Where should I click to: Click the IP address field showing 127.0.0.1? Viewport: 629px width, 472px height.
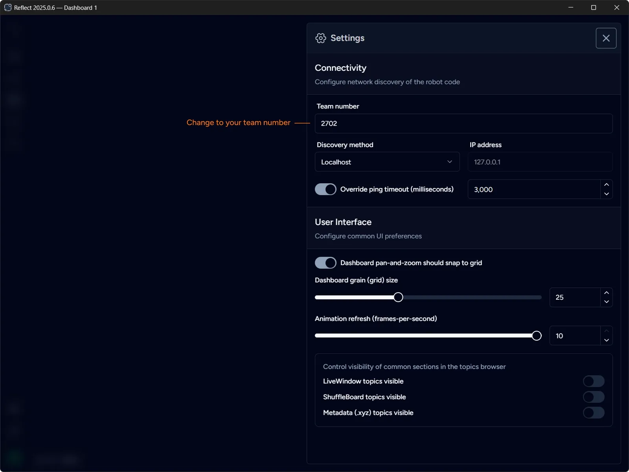[540, 162]
